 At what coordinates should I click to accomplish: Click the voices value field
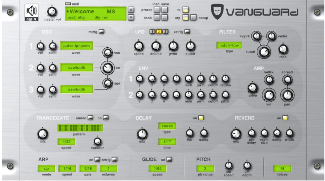(x=282, y=168)
